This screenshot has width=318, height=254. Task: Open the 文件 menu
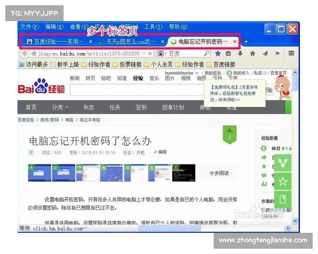click(30, 27)
